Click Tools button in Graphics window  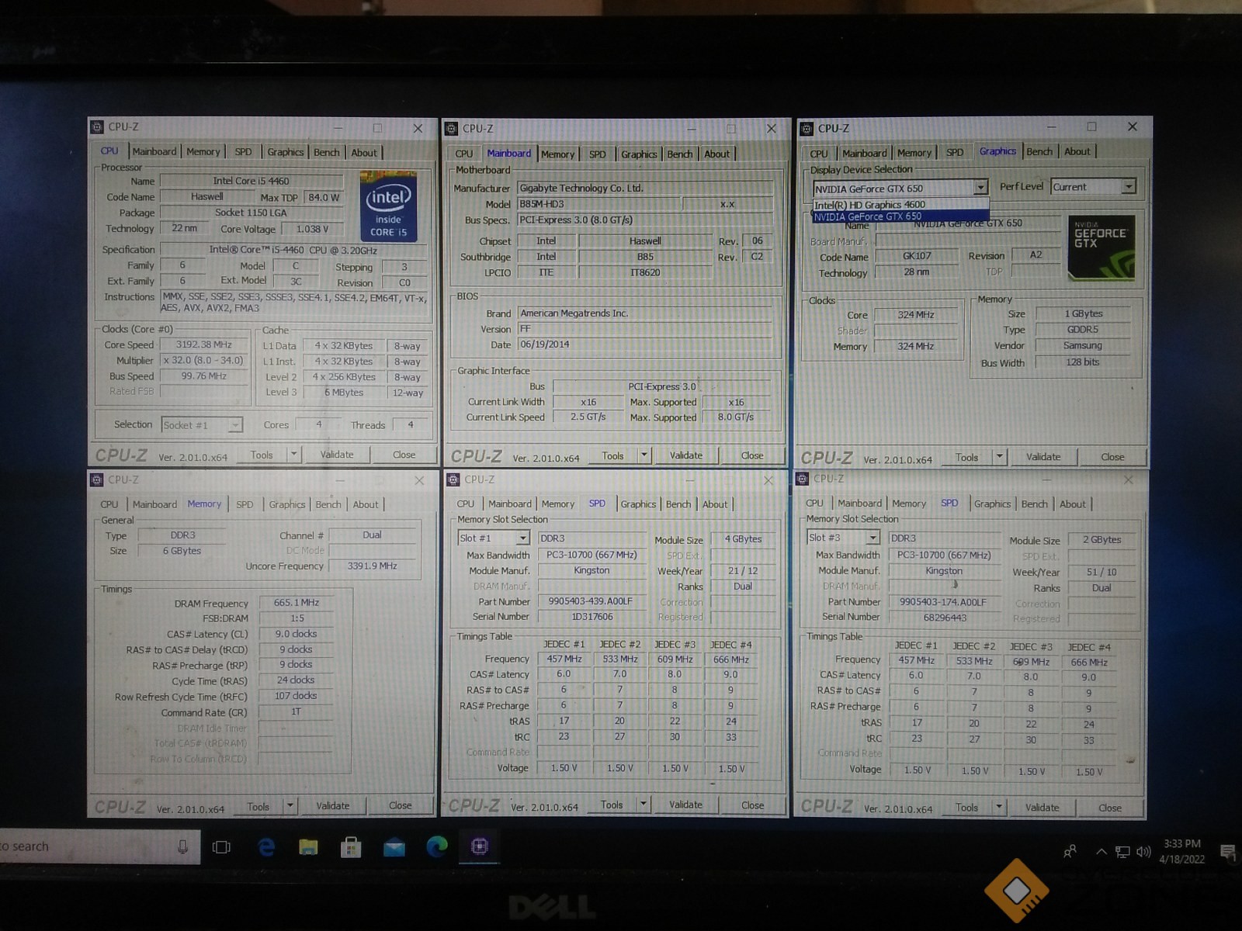[x=967, y=457]
